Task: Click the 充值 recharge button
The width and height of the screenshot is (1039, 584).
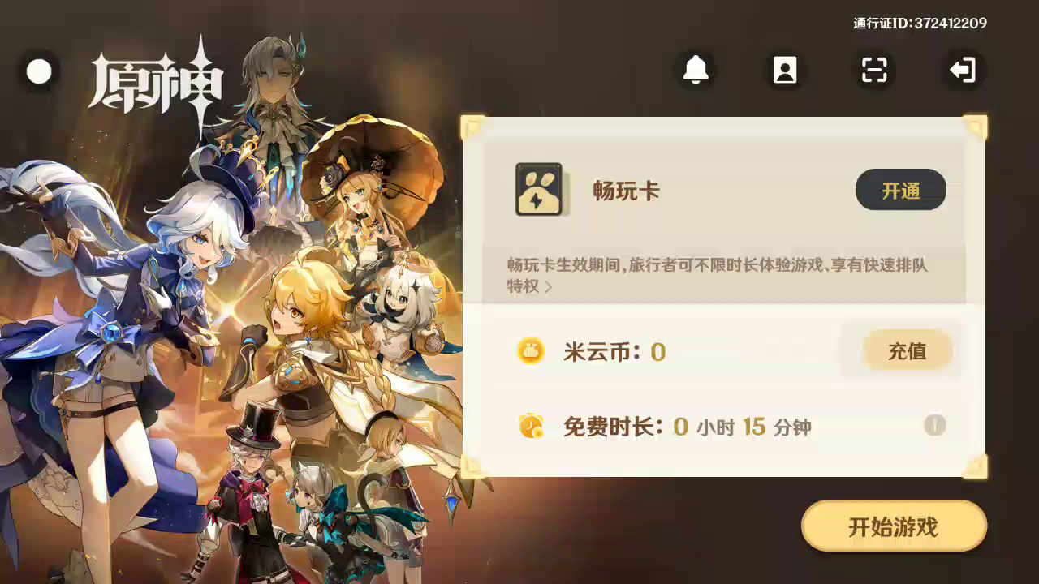Action: (x=908, y=351)
